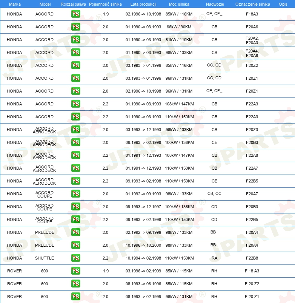Click the power value 81kW / 110KM
Image resolution: width=295 pixels, height=303 pixels.
(179, 40)
